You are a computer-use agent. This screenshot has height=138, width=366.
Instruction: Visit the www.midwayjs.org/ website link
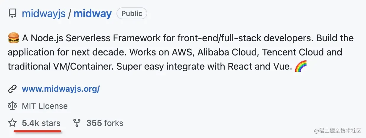61,89
